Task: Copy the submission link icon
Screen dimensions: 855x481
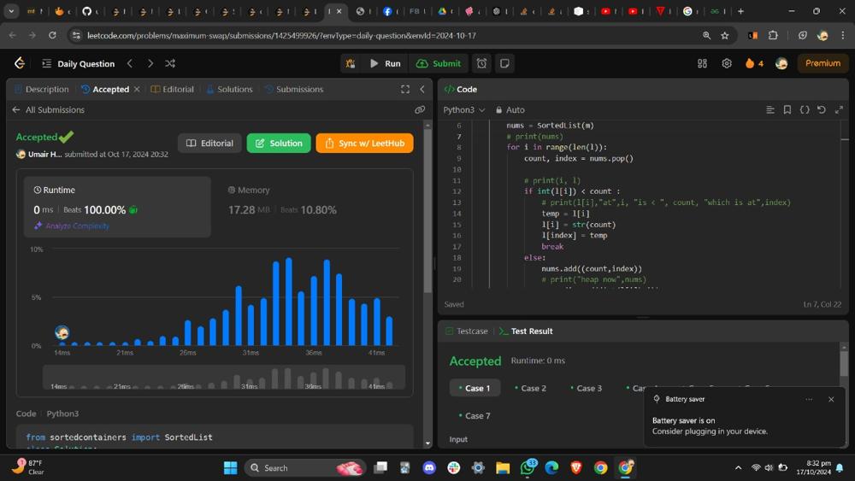Action: [420, 109]
